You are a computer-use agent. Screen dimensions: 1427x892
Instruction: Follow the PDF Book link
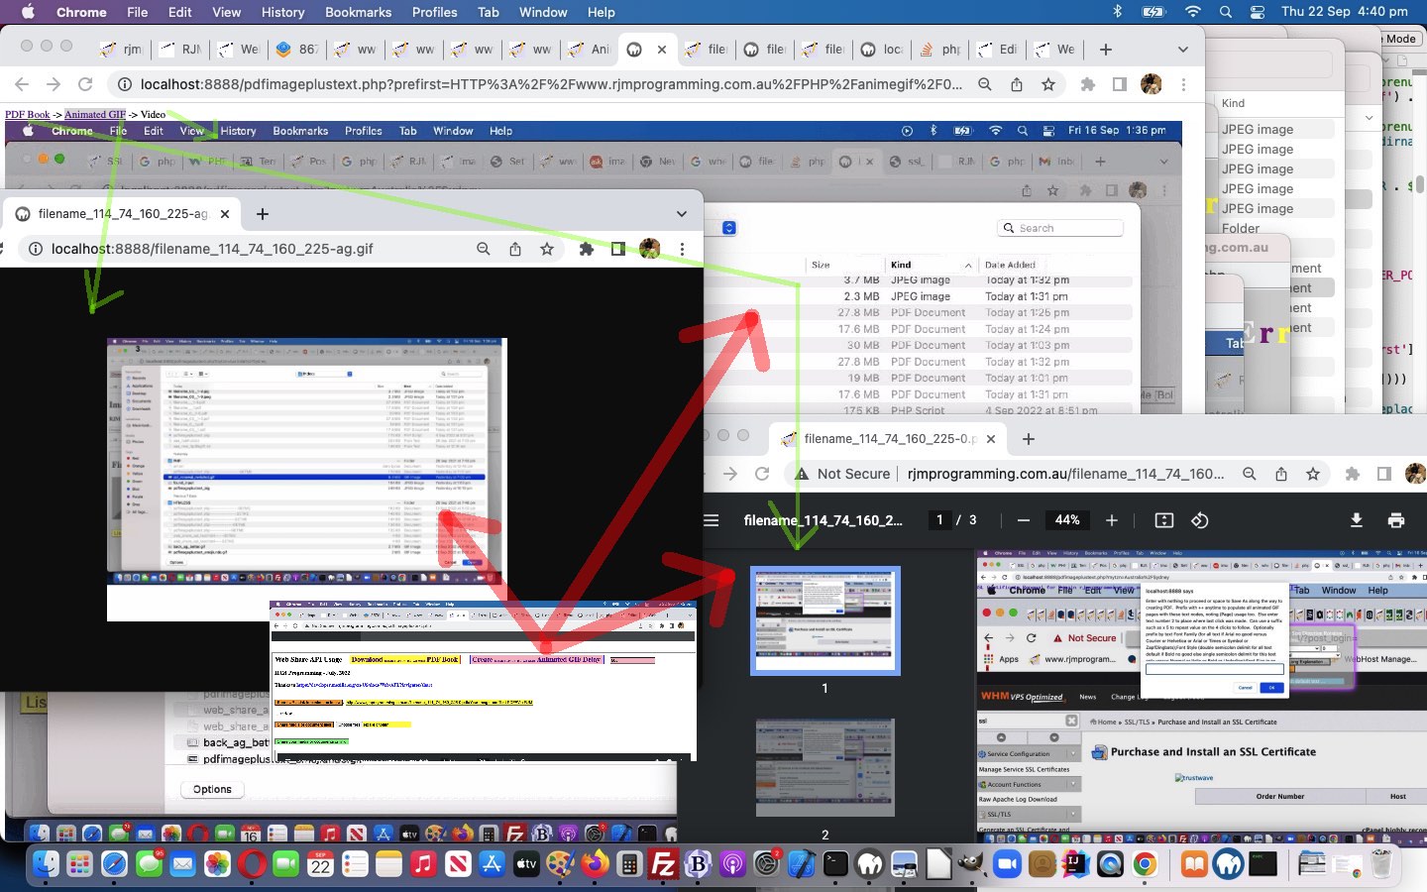tap(27, 115)
